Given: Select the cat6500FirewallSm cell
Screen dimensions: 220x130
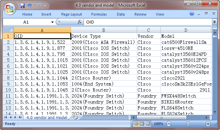Looking at the screenshot, I should tap(186, 42).
